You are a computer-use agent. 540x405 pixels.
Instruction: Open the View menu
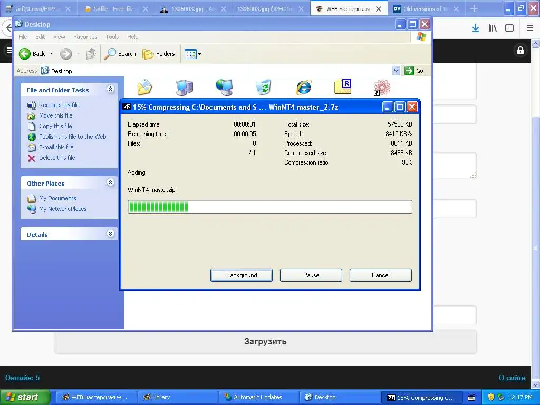tap(59, 37)
